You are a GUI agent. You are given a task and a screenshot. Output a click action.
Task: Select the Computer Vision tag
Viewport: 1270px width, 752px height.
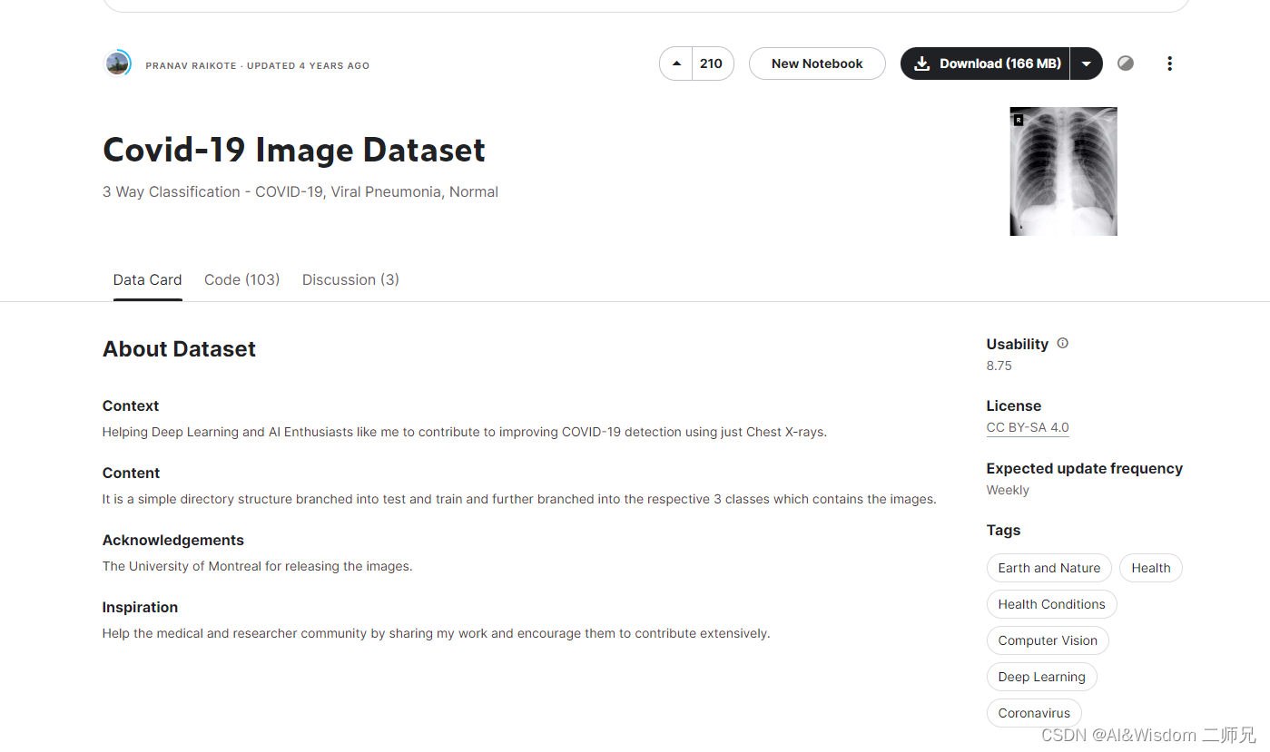[1048, 640]
